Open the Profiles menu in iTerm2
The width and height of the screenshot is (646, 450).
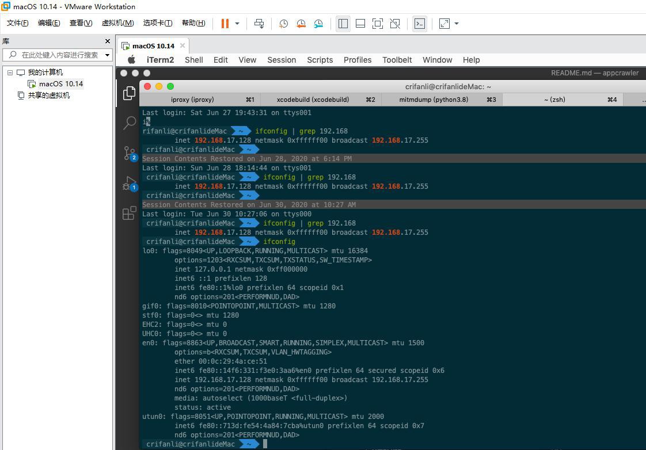click(x=358, y=60)
